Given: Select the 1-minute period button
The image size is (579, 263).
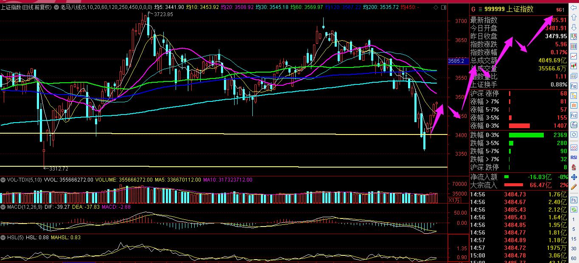Looking at the screenshot, I should [x=574, y=220].
